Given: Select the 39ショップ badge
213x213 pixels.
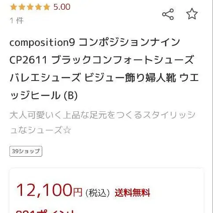Looking at the screenshot, I should click(x=26, y=151).
